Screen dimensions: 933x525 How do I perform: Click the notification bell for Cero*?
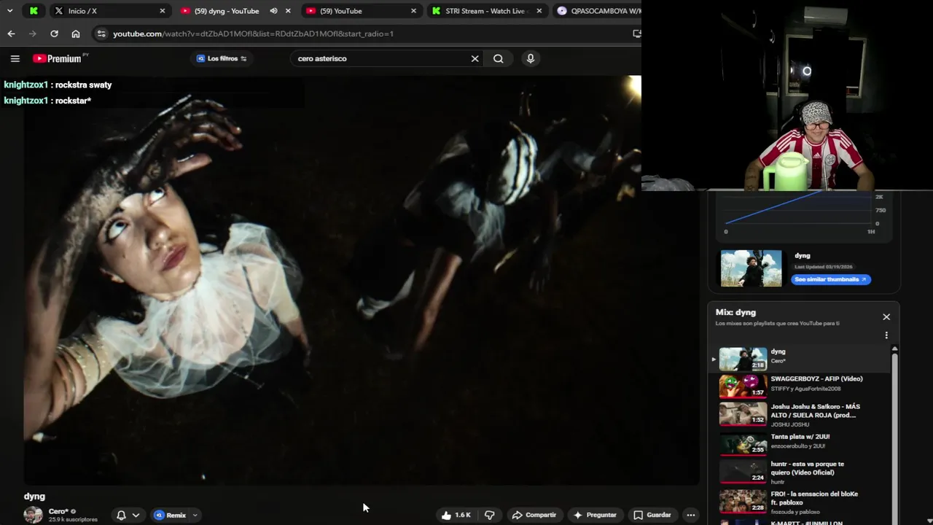121,515
